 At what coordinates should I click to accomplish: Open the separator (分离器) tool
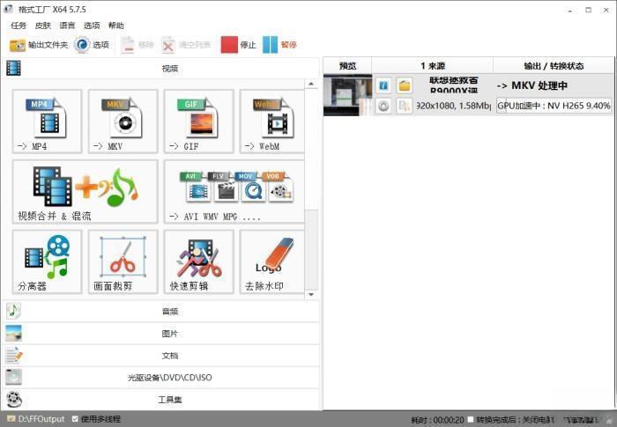[47, 261]
